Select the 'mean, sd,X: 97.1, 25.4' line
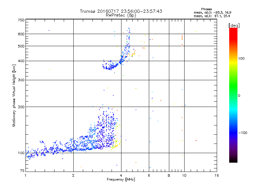255x191 pixels. click(212, 16)
